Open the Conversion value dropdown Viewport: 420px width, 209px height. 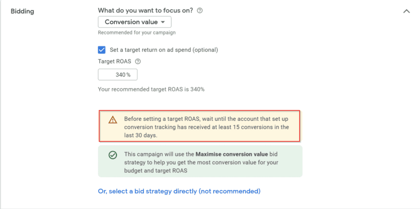[135, 22]
